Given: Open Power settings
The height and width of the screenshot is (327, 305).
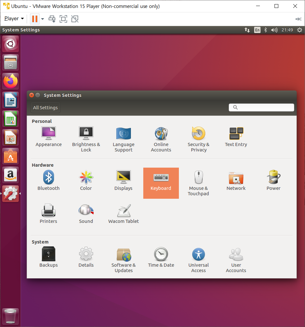Looking at the screenshot, I should pyautogui.click(x=273, y=180).
